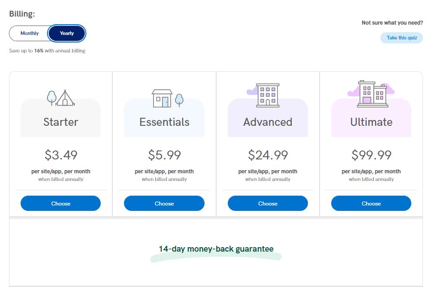448x287 pixels.
Task: Click the 14-day money-back guarantee text
Action: 216,249
